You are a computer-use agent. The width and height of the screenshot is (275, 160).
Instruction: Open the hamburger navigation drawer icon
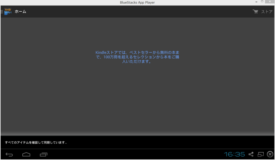(x=2, y=12)
